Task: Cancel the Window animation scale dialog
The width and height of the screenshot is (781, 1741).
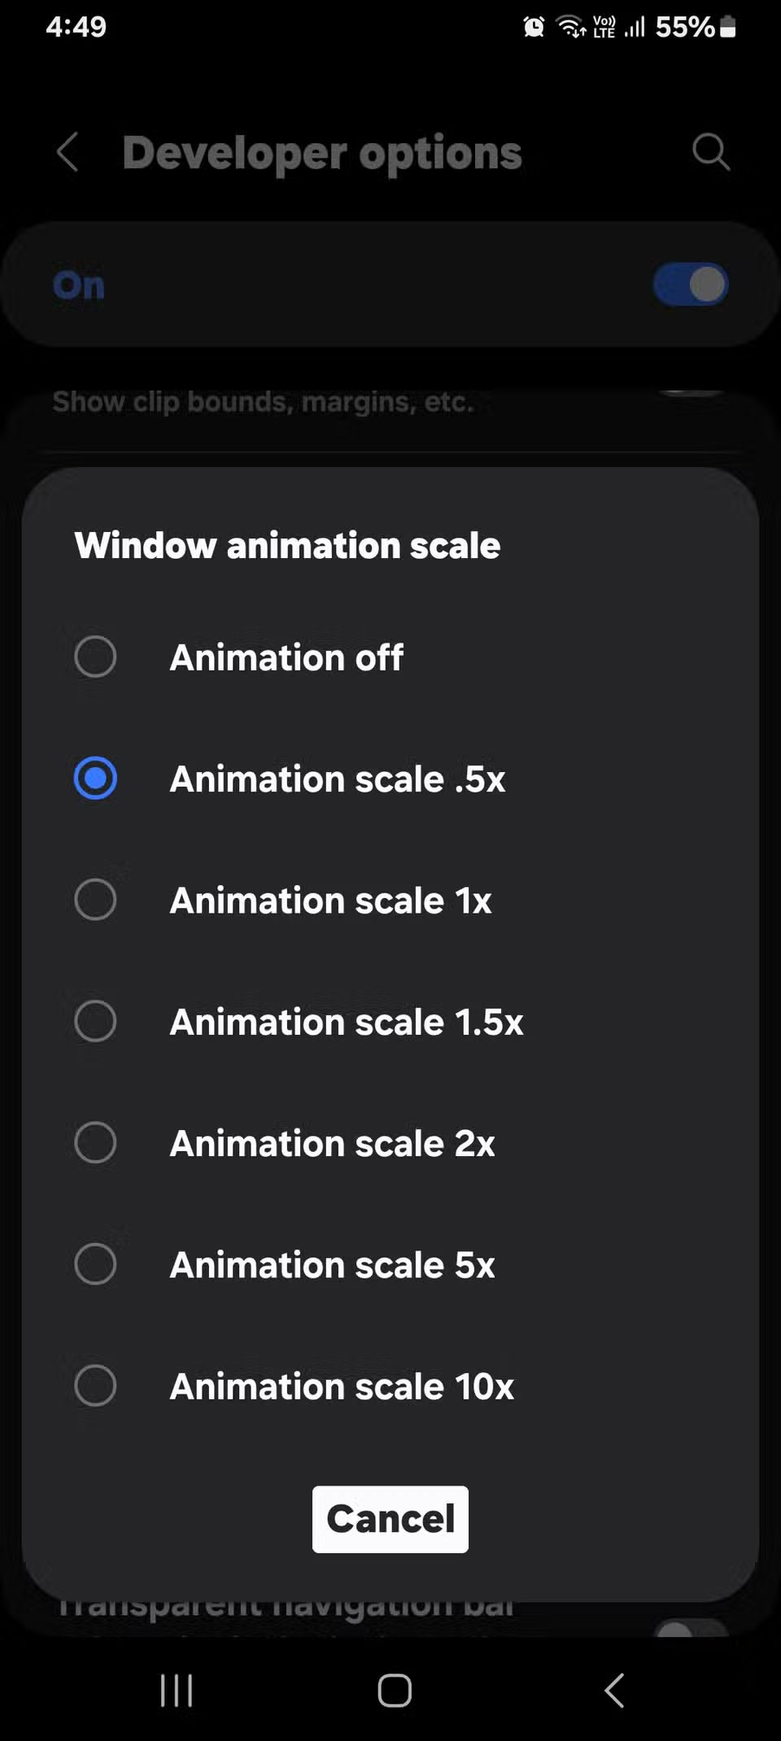Action: [x=390, y=1519]
